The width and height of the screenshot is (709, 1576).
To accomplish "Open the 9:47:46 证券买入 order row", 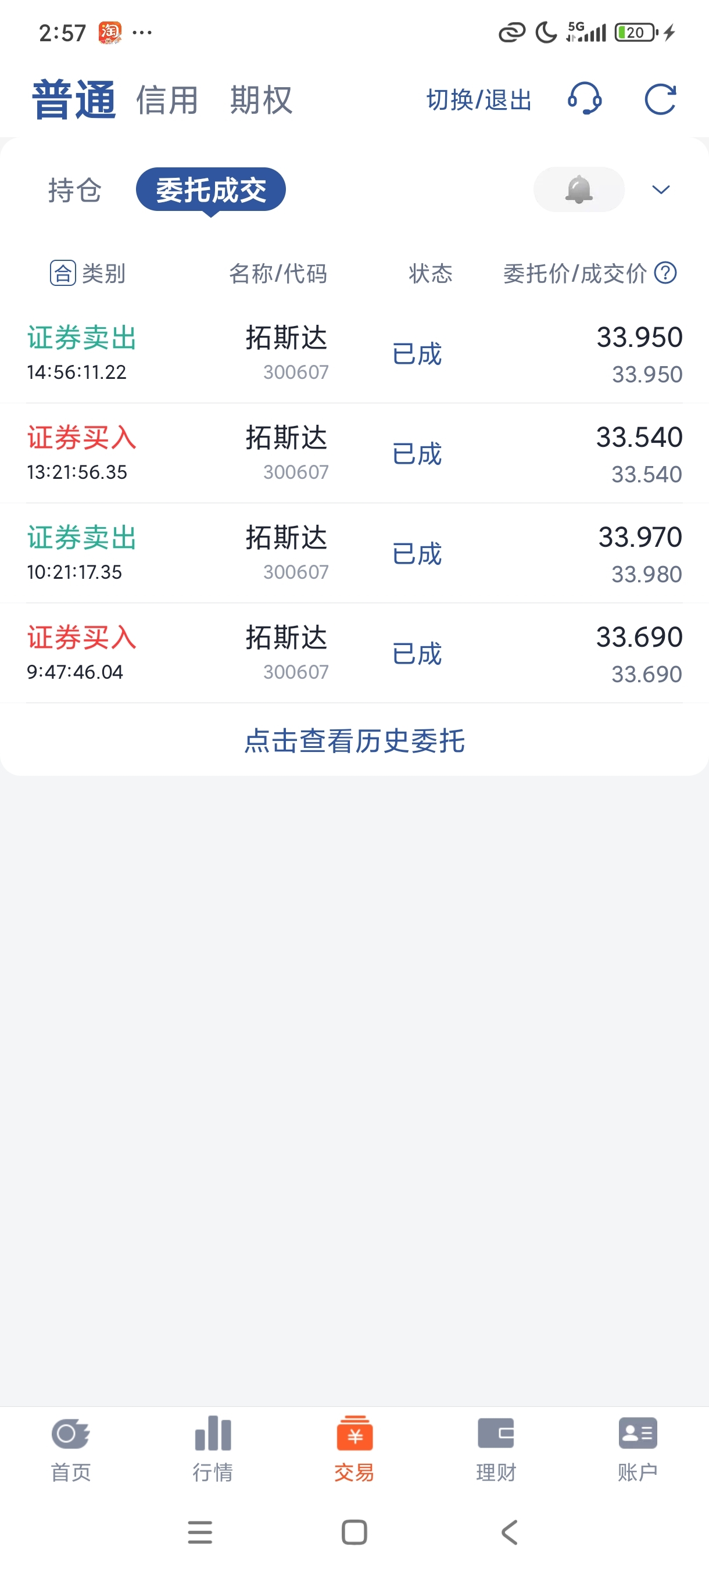I will pyautogui.click(x=354, y=653).
